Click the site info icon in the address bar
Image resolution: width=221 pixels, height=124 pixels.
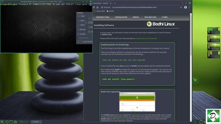tap(102, 7)
